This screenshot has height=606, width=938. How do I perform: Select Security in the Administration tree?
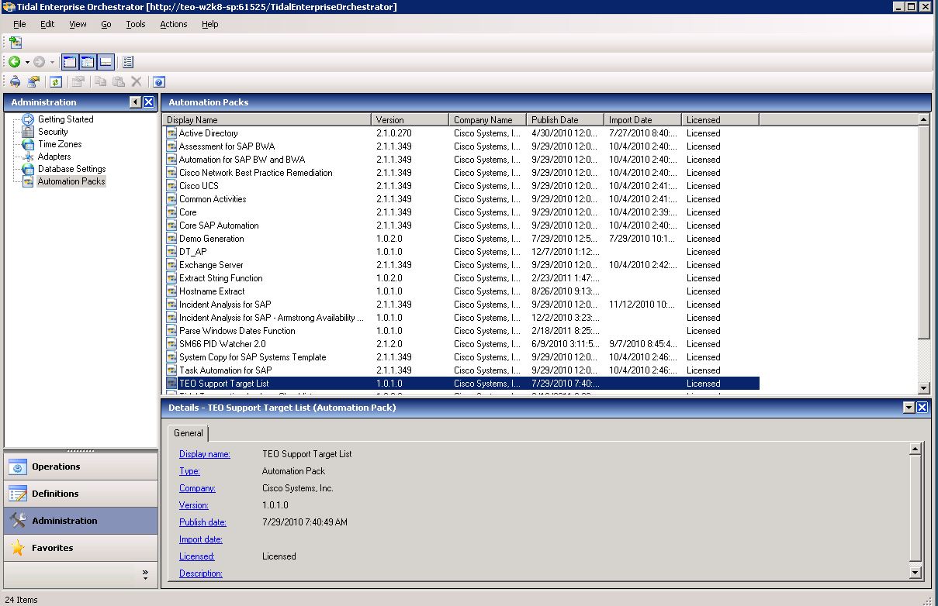[x=53, y=132]
